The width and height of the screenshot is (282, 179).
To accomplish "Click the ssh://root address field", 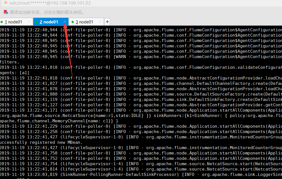I will 50,3.
